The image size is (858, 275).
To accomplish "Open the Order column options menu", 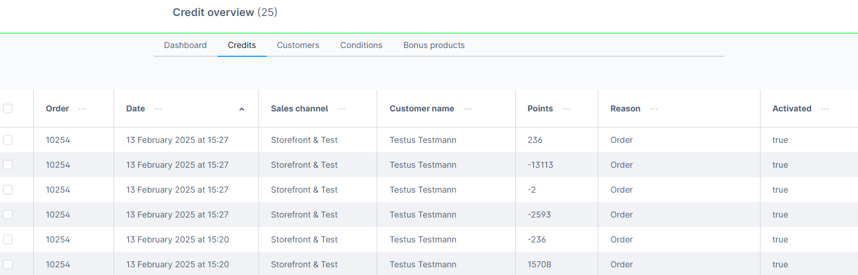I will (x=82, y=109).
